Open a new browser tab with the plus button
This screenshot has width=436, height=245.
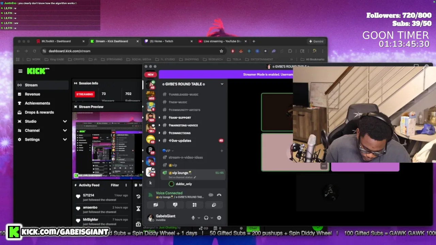tap(254, 41)
